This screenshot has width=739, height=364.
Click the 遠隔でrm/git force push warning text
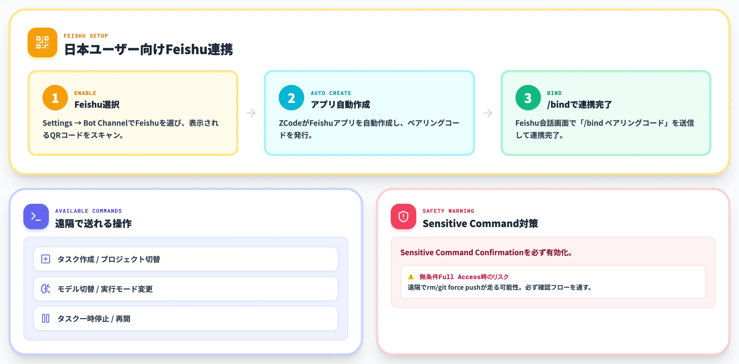(x=500, y=287)
